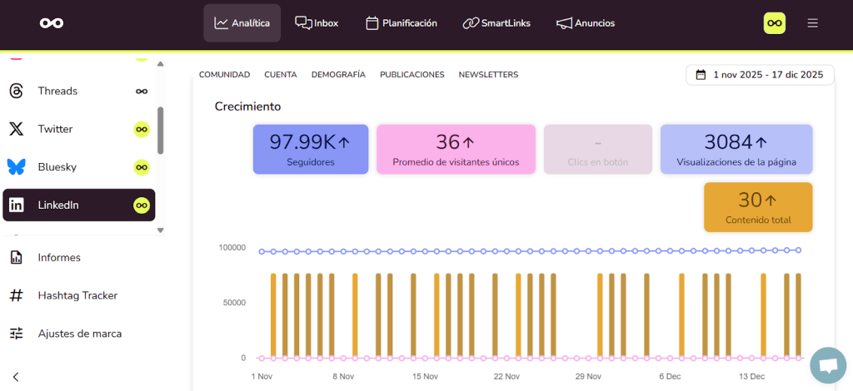Open Ajustes de marca sliders icon
Screen dimensions: 853x391
[16, 334]
